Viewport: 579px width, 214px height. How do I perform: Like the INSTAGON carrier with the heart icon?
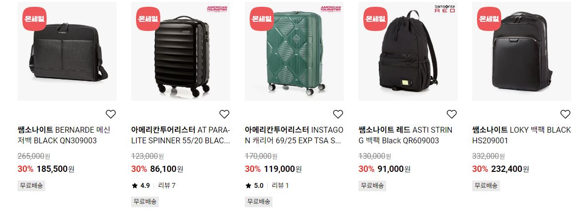pyautogui.click(x=338, y=114)
